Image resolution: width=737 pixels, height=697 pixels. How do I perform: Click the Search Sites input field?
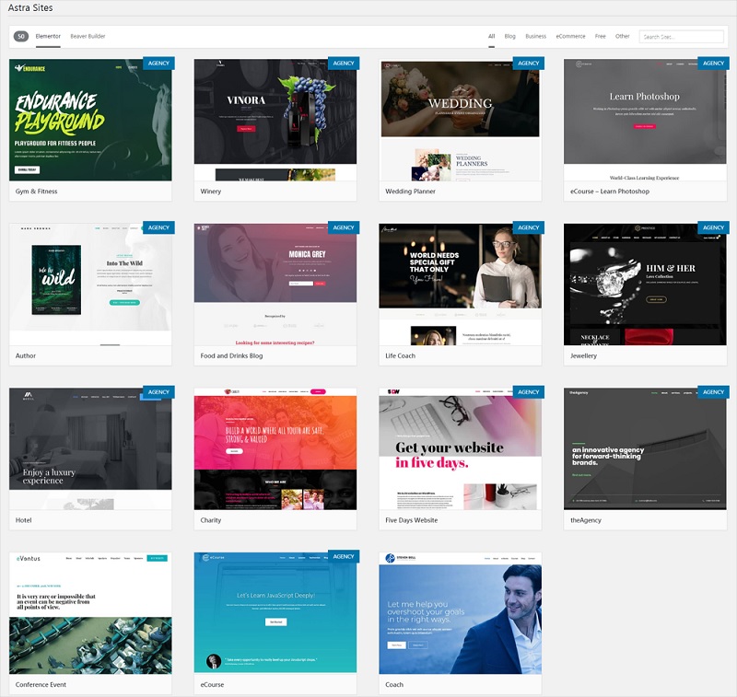coord(682,37)
